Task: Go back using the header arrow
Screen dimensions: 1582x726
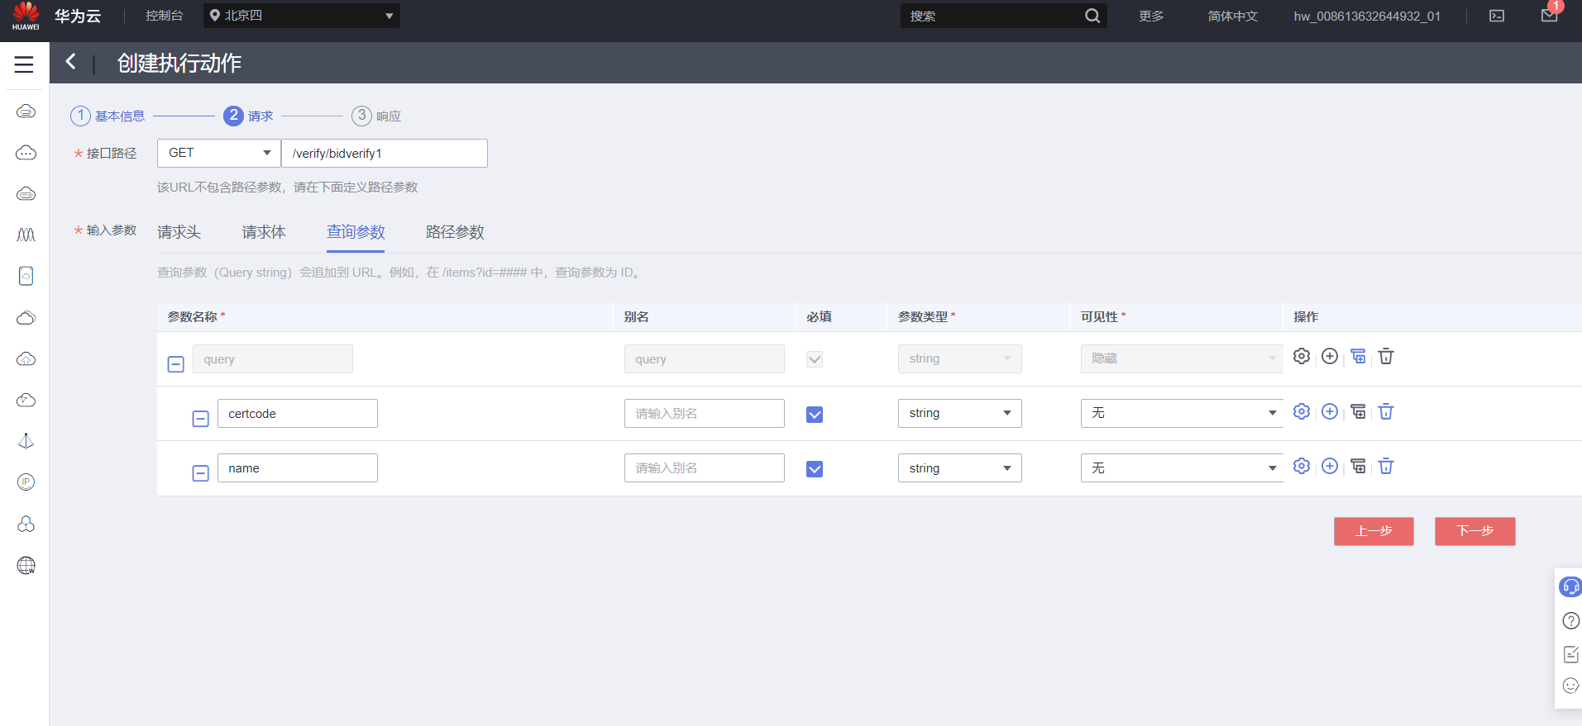Action: (x=71, y=62)
